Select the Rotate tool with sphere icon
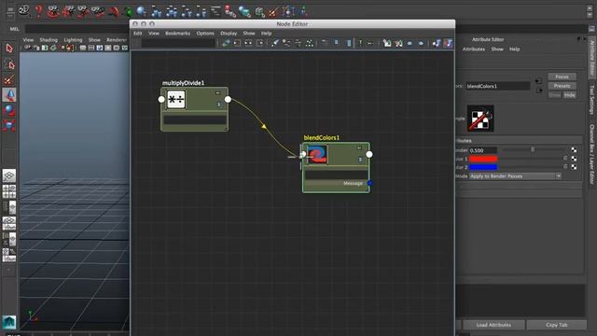The width and height of the screenshot is (597, 336). pos(9,110)
